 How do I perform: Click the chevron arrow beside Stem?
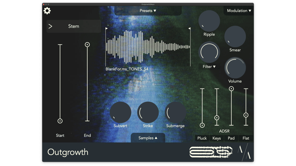[x=50, y=26]
